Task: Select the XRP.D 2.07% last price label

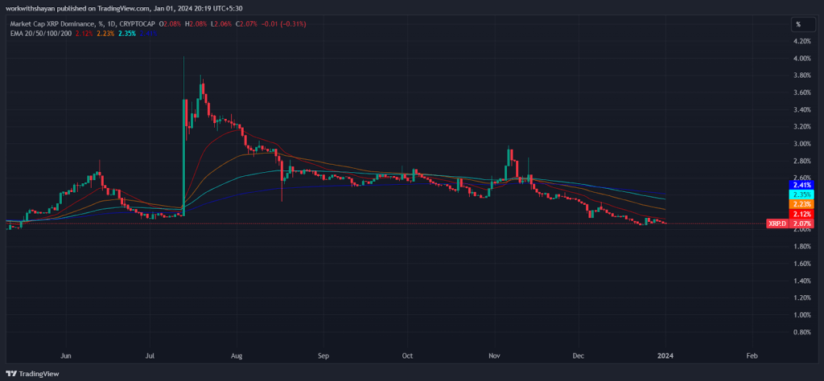Action: click(789, 223)
